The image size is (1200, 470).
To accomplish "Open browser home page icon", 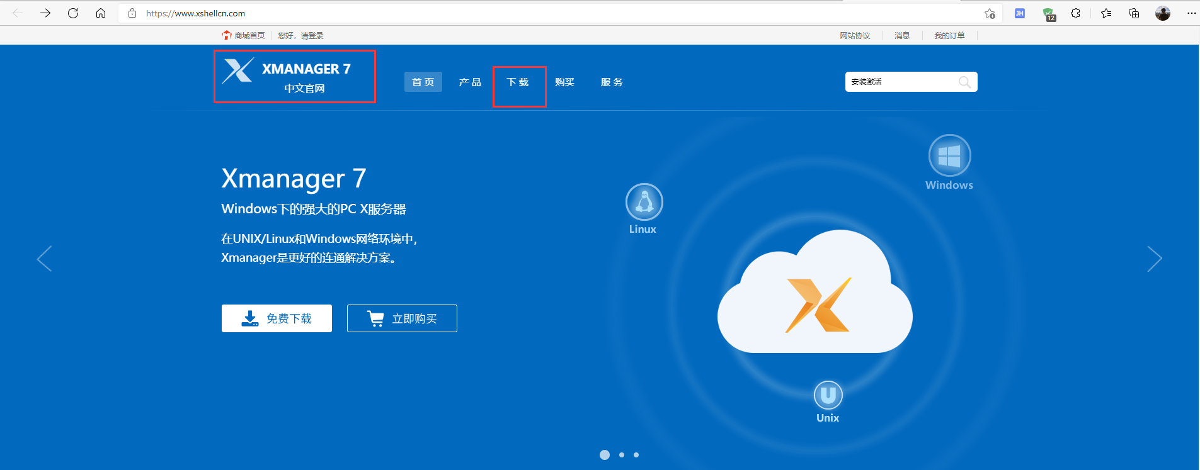I will tap(101, 13).
